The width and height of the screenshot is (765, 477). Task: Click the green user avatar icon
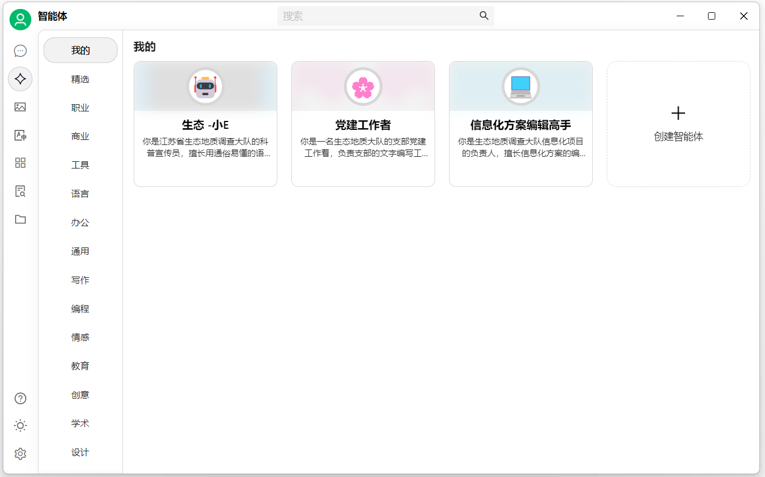20,20
